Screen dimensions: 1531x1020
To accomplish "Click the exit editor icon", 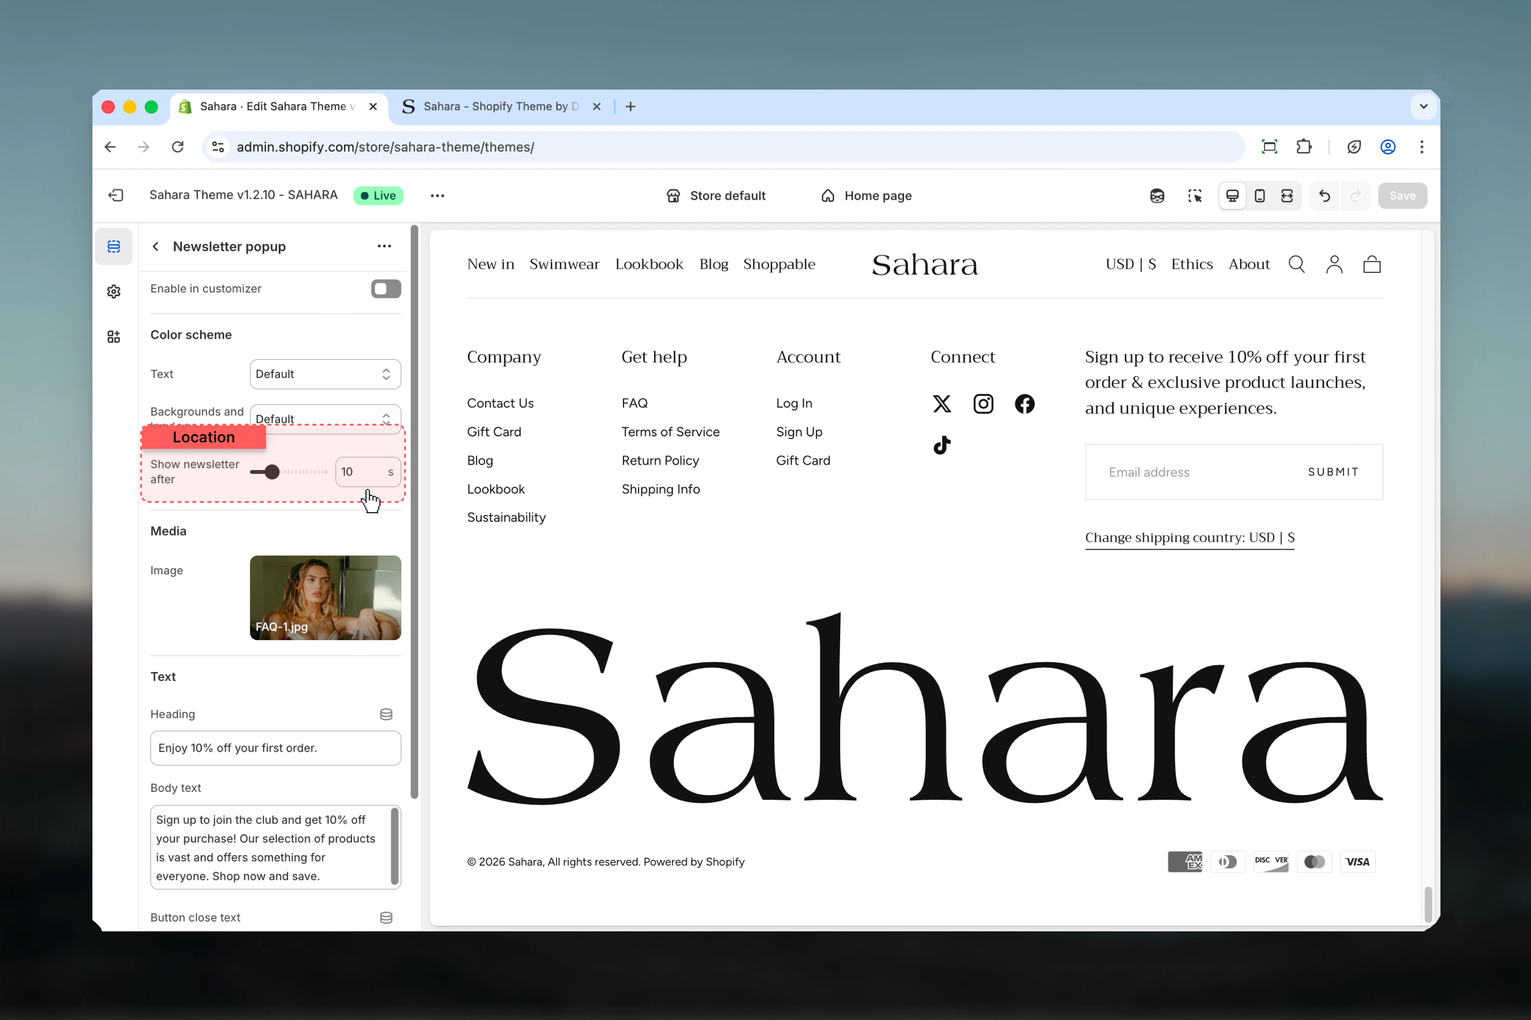I will pyautogui.click(x=116, y=195).
